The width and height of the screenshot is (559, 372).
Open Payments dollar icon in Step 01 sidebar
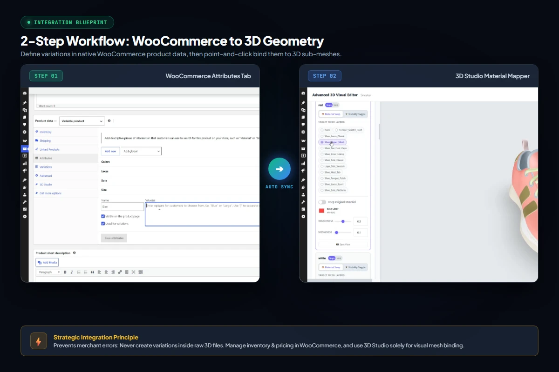(25, 156)
